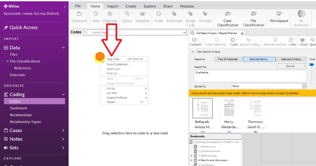Click the Selected Folders button
The image size is (316, 166).
[292, 59]
